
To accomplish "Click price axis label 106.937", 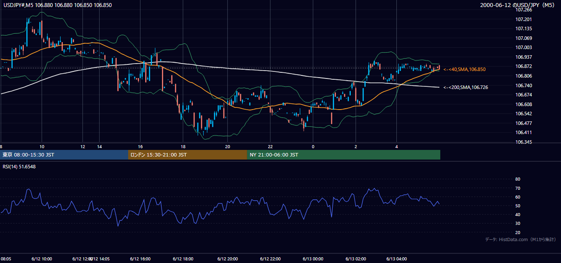I will point(523,57).
